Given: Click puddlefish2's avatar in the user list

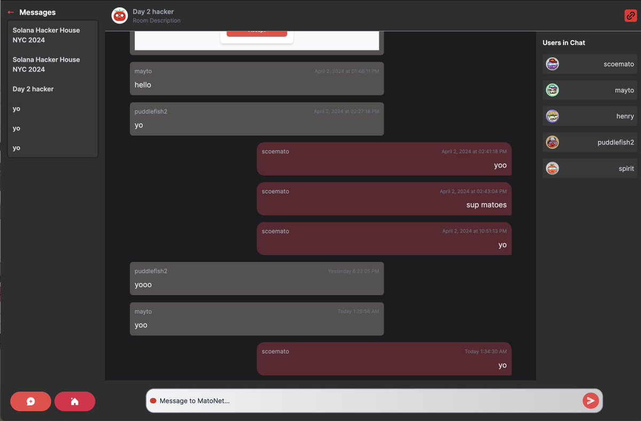Looking at the screenshot, I should pos(552,142).
